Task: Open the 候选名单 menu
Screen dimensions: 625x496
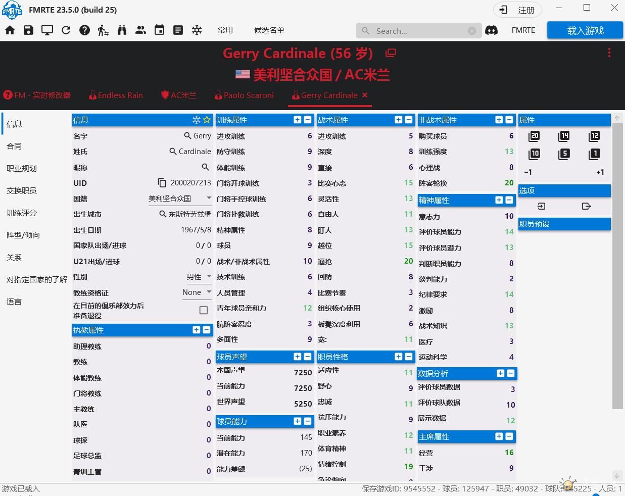Action: (269, 30)
